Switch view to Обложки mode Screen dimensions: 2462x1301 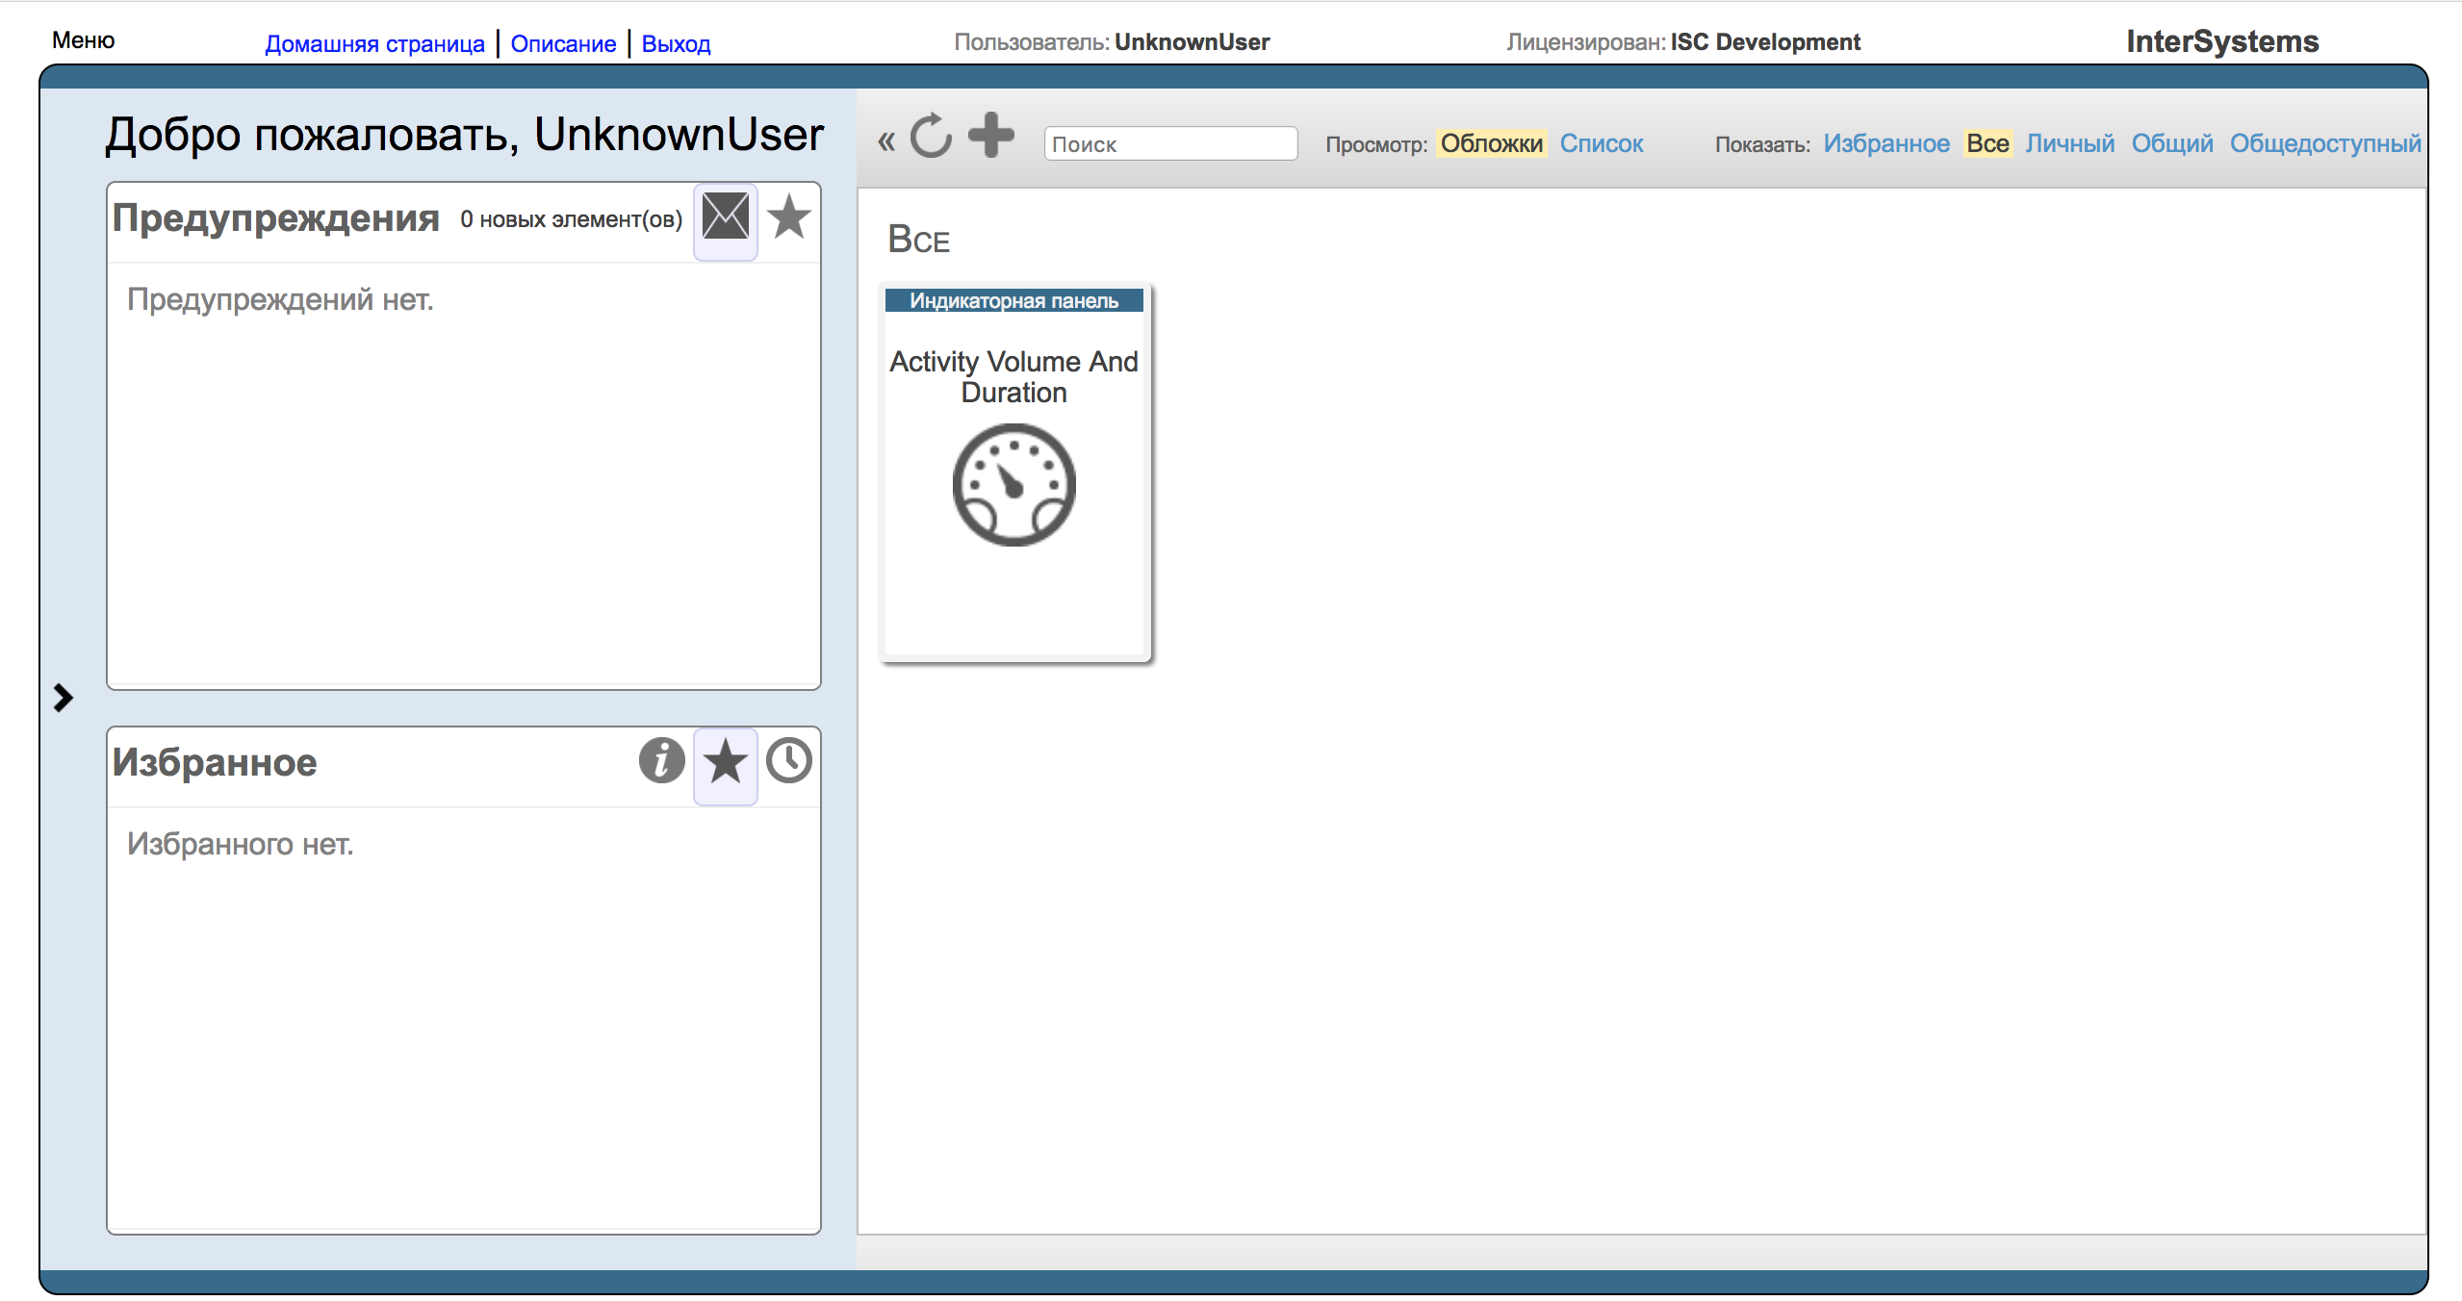(1491, 143)
